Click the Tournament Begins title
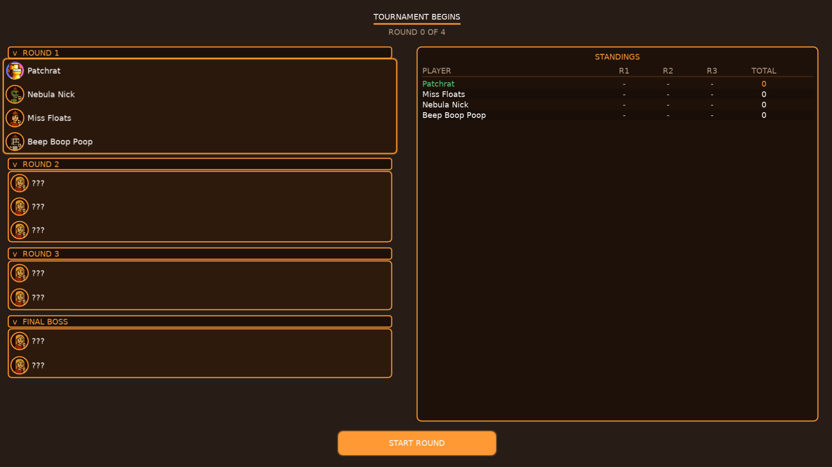The image size is (832, 468). pyautogui.click(x=416, y=17)
